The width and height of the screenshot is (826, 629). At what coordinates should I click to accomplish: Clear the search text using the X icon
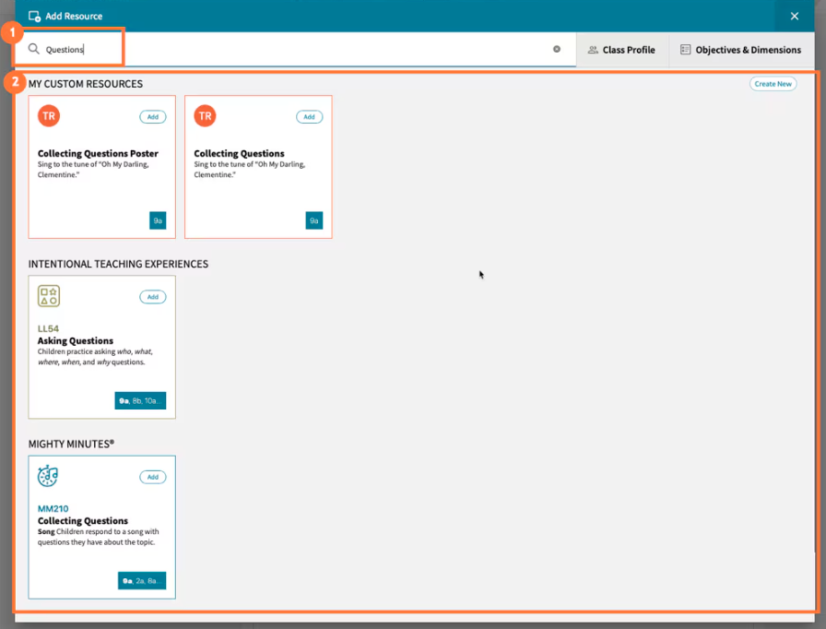557,50
